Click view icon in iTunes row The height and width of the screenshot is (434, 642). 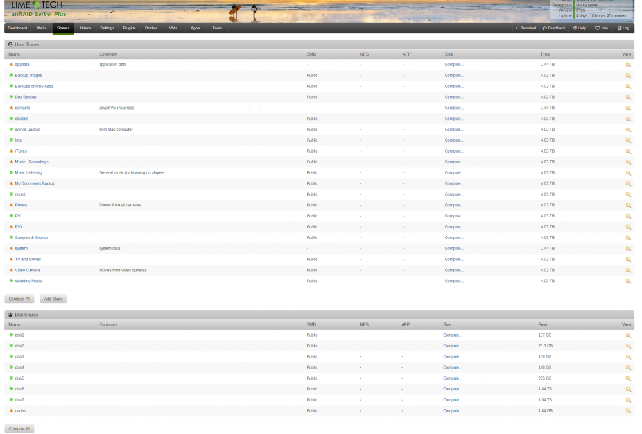628,151
